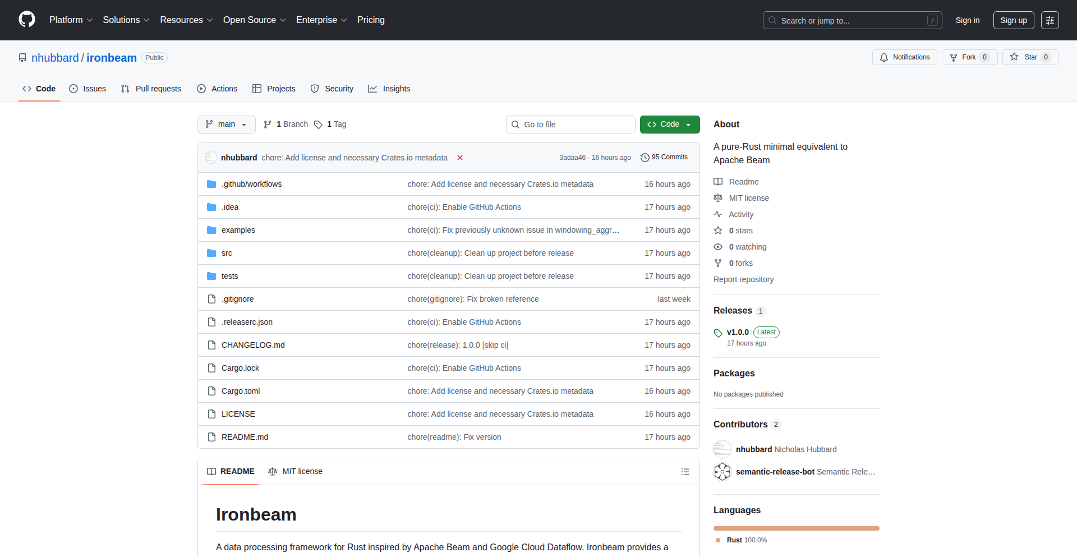This screenshot has width=1077, height=557.
Task: Open the Security tab
Action: (332, 89)
